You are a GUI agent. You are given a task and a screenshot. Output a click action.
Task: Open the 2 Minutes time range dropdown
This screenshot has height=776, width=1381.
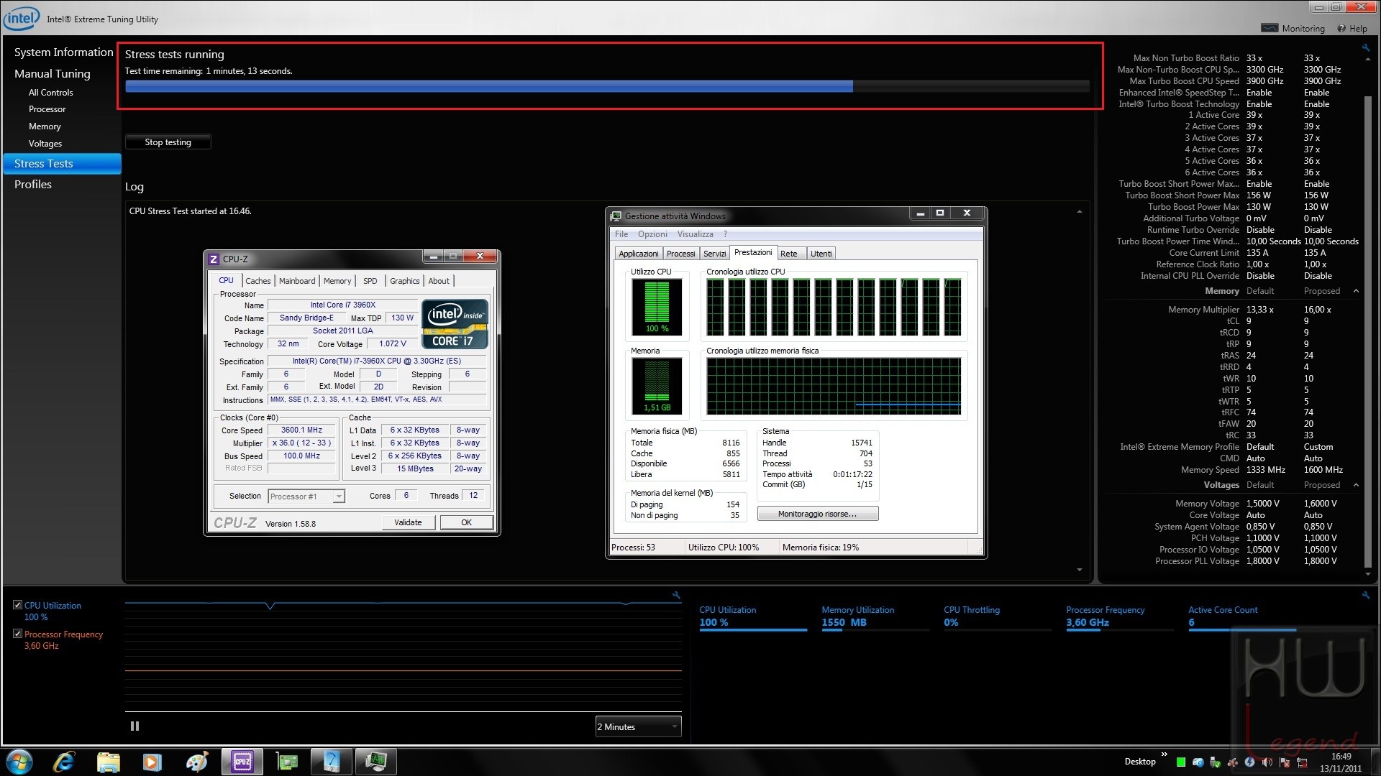[x=638, y=726]
